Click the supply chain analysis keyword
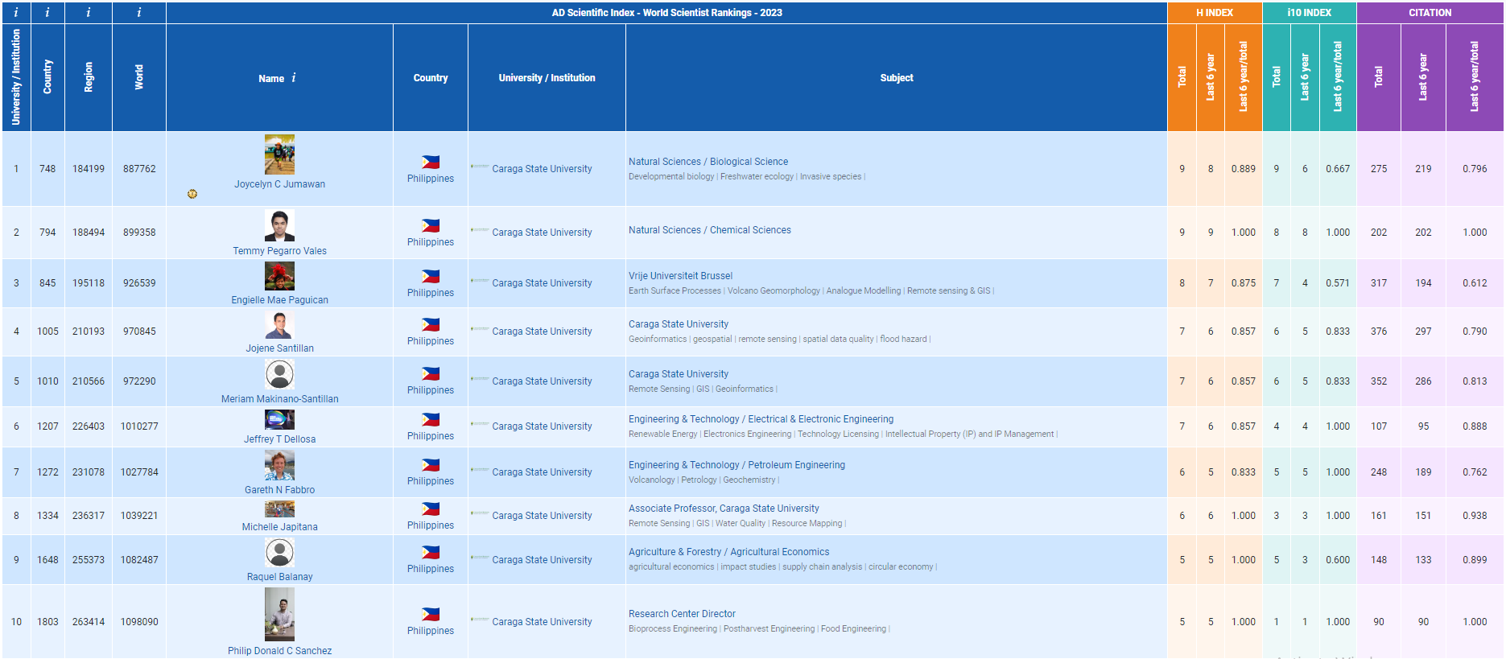 (822, 566)
